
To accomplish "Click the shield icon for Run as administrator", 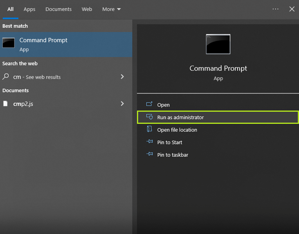I will tap(149, 116).
